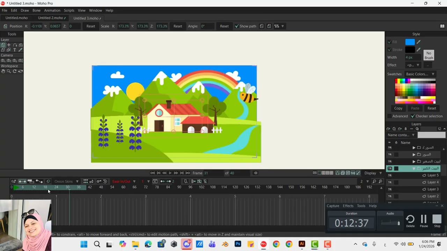
Task: Open the Onion Skins dropdown
Action: click(x=66, y=181)
